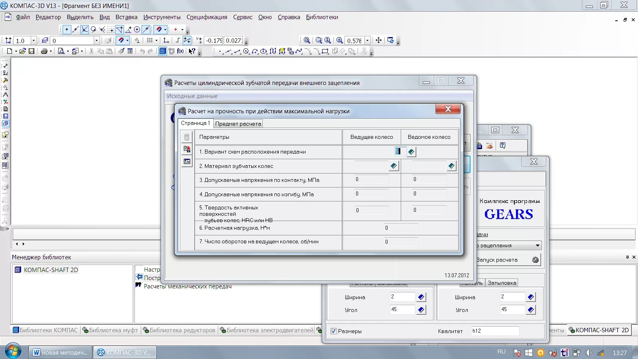Click the volume speaker tray icon
Image resolution: width=638 pixels, height=359 pixels.
(589, 353)
